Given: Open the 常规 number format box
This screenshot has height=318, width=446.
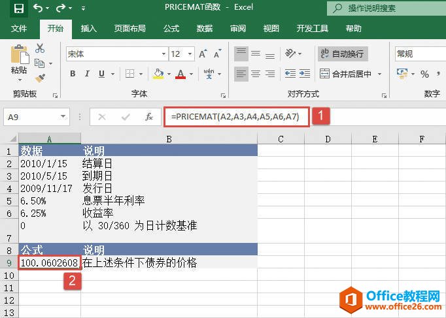Looking at the screenshot, I should (420, 54).
